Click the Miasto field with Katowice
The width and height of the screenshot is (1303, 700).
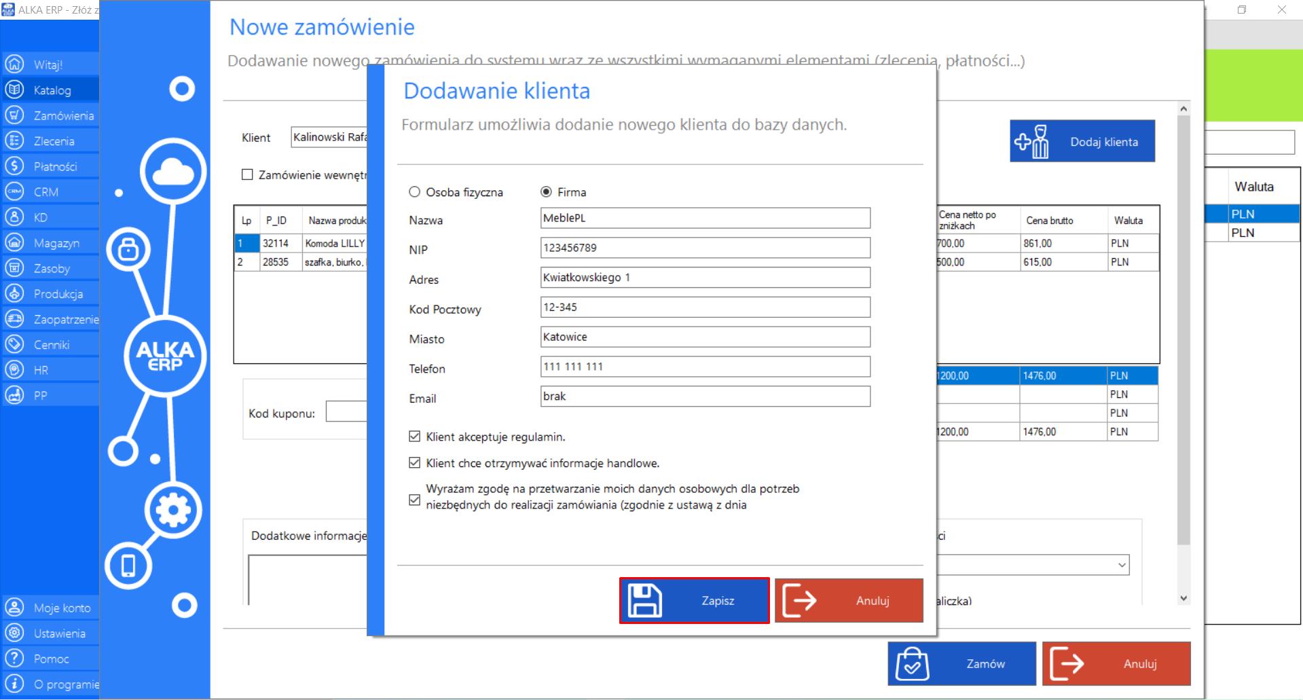click(x=705, y=337)
